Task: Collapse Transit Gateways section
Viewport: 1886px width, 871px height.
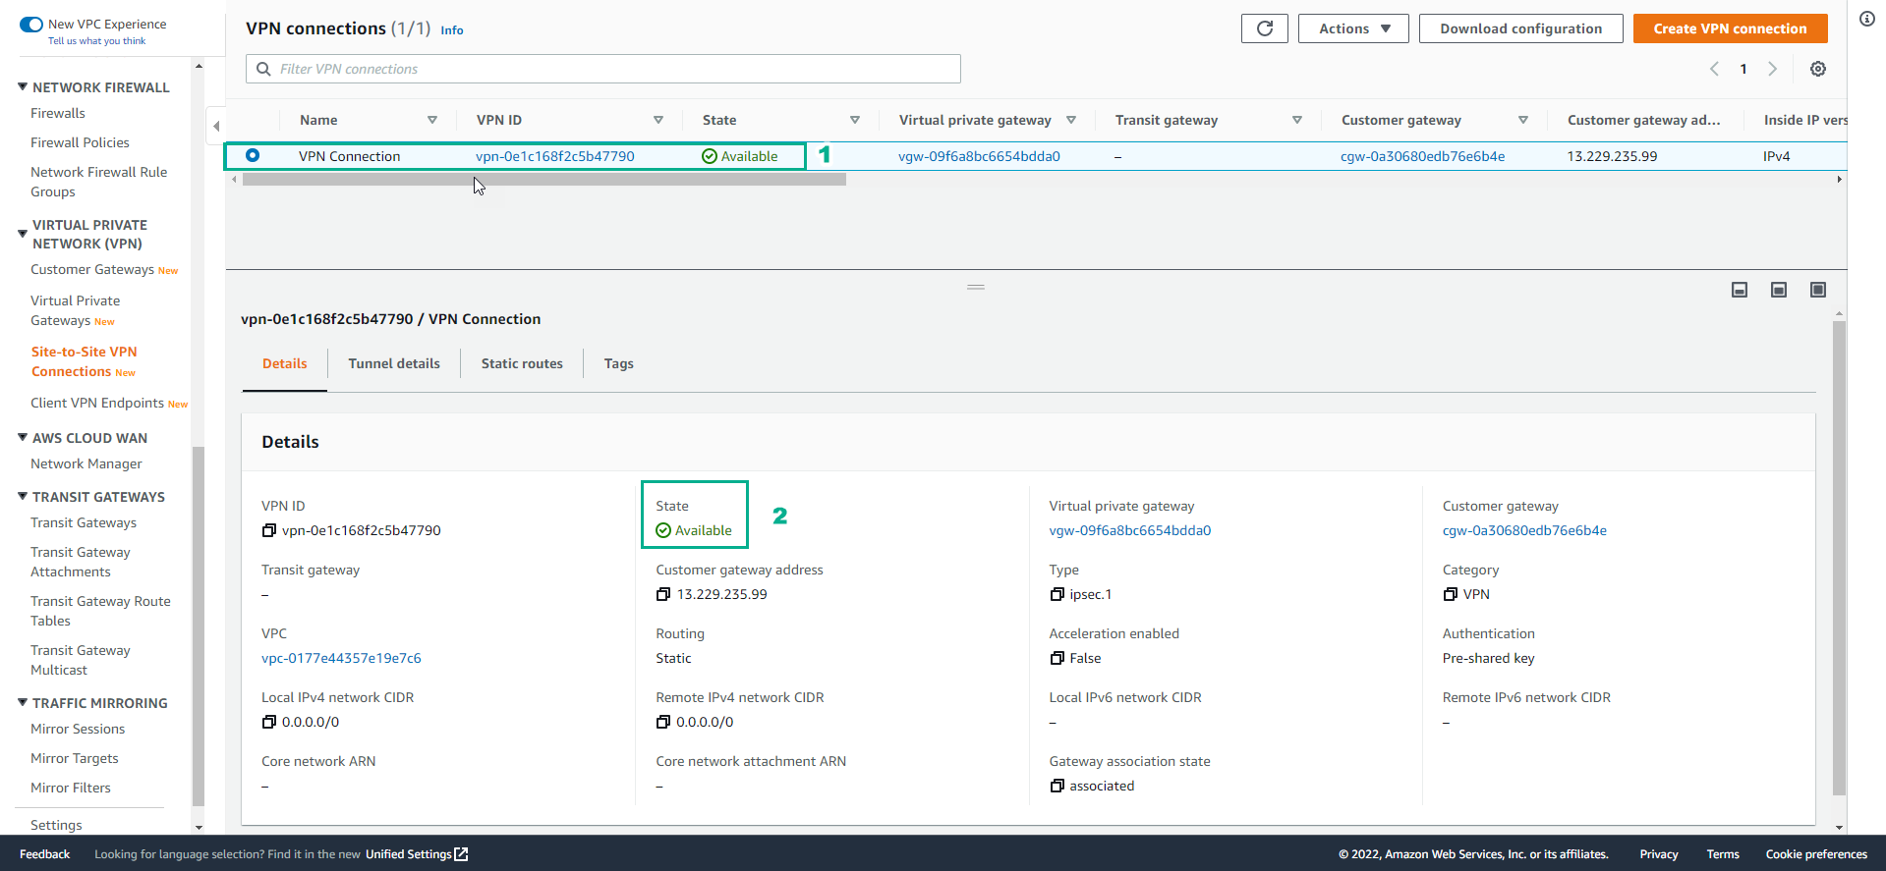Action: point(23,496)
